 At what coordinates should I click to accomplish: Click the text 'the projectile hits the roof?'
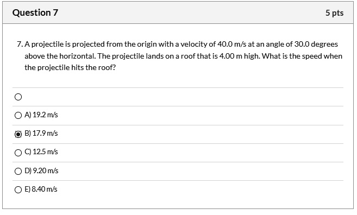70,67
